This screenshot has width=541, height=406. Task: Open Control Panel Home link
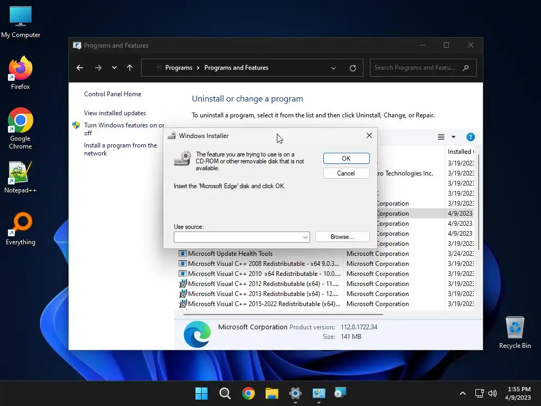pyautogui.click(x=113, y=94)
